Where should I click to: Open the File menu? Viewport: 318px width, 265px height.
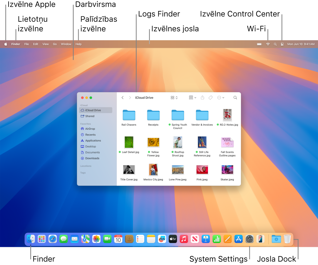(27, 44)
